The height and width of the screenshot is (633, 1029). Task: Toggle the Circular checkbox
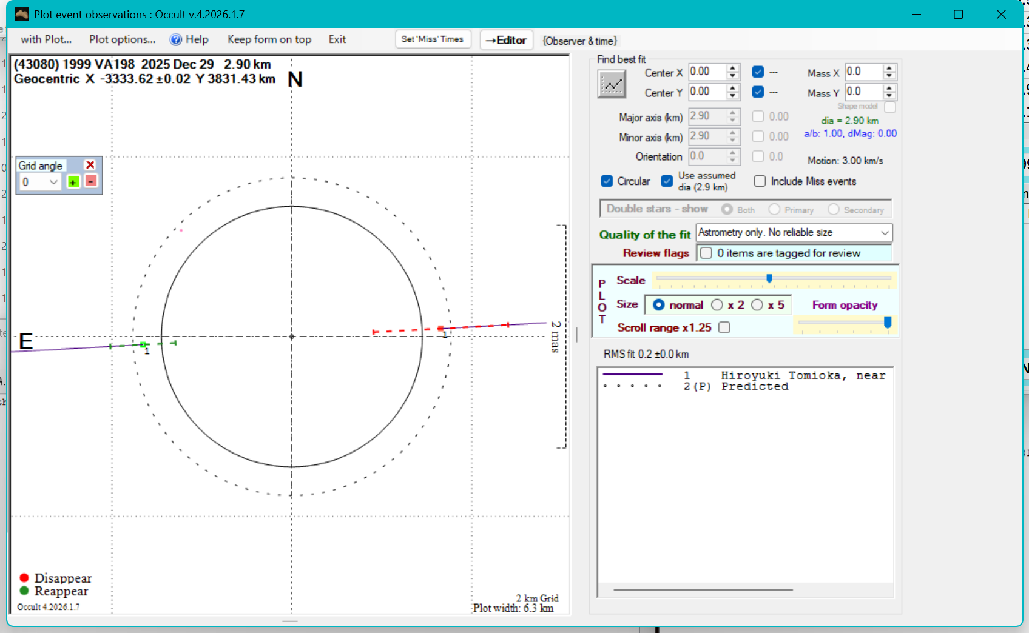607,181
